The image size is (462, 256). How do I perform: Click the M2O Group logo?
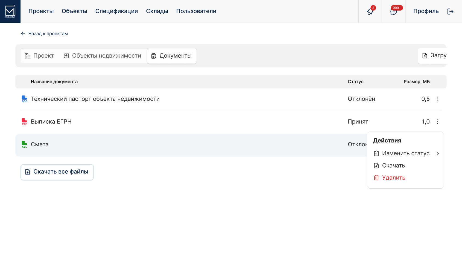click(x=10, y=11)
